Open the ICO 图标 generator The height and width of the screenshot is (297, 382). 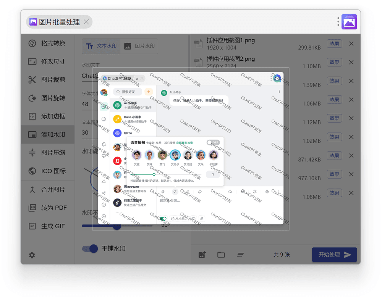48,171
